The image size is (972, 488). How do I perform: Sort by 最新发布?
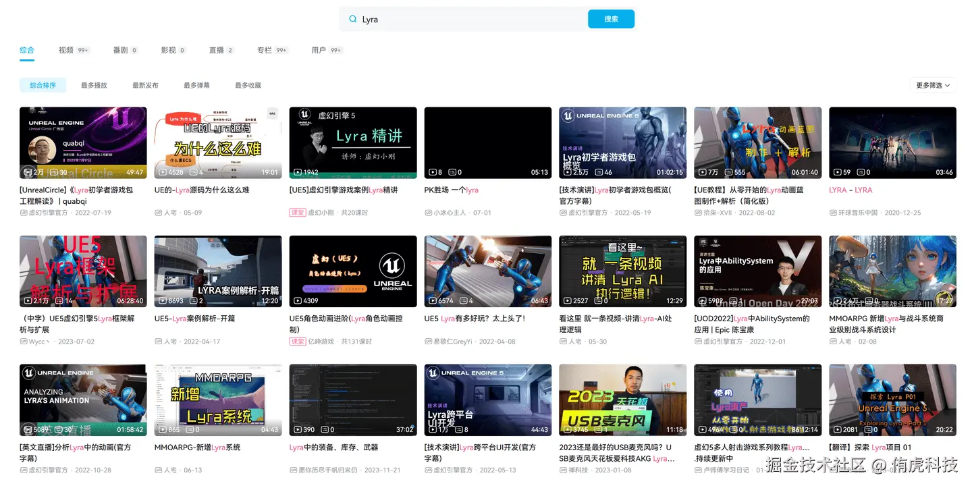pos(145,85)
